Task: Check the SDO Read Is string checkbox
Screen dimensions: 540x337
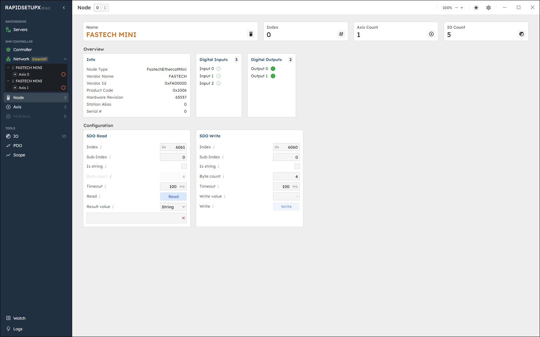Action: 184,166
